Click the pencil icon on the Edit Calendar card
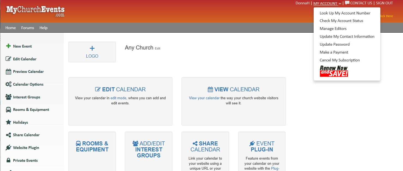 (98, 89)
